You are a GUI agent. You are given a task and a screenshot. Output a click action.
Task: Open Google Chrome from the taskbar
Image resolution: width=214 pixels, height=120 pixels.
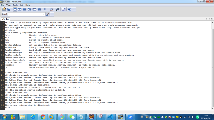click(43, 117)
